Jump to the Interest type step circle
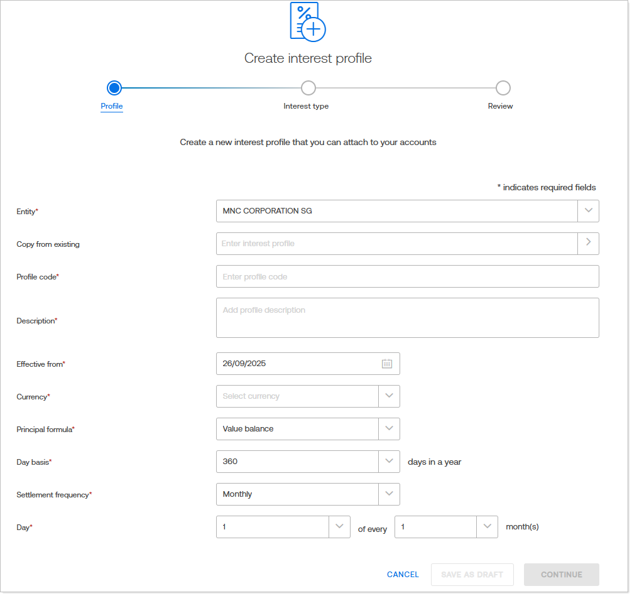The width and height of the screenshot is (632, 596). pos(308,88)
